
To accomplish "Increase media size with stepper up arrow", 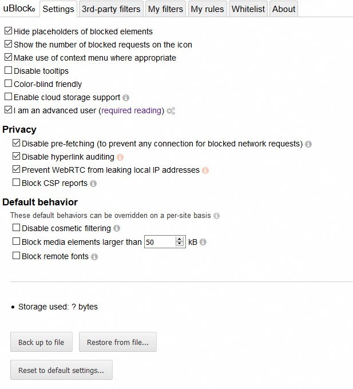I will point(180,239).
